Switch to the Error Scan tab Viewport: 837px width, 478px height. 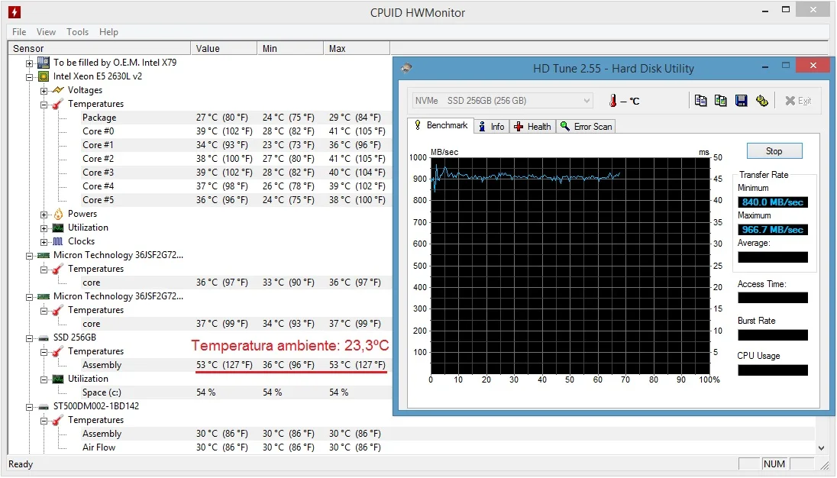[586, 127]
